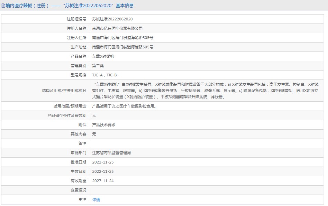Screen dimensions: 328x206
Task: Click the 产品储存条件及有效期 label
Action: [67, 115]
